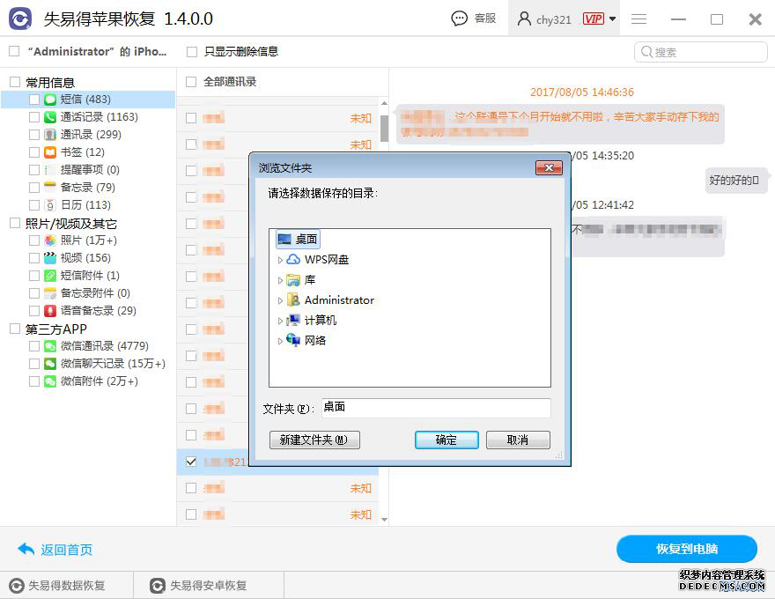Click the contacts book icon

click(50, 135)
